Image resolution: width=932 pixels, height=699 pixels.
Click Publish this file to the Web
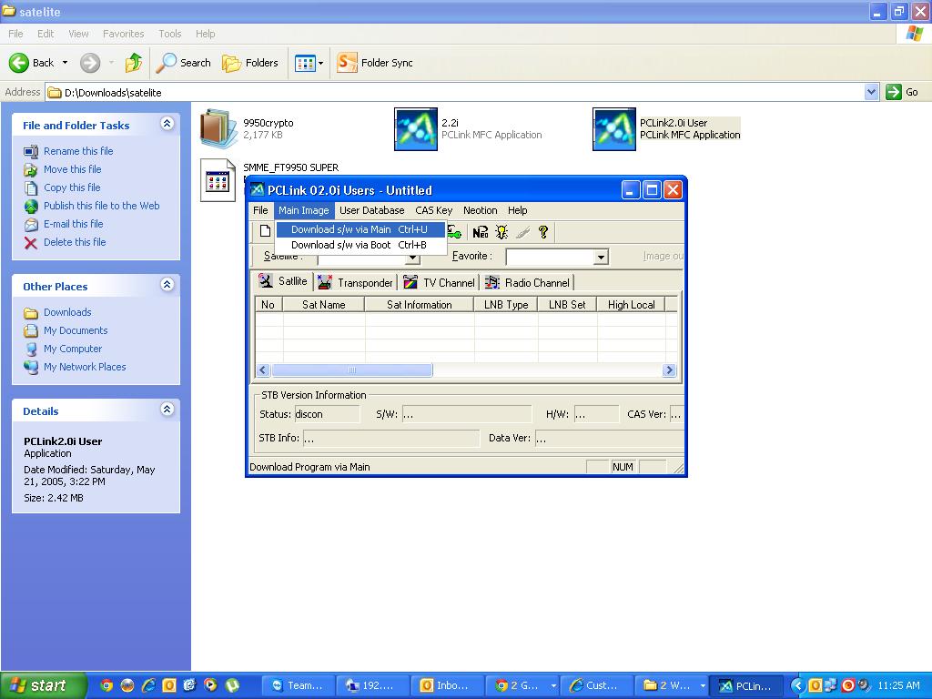pos(102,206)
